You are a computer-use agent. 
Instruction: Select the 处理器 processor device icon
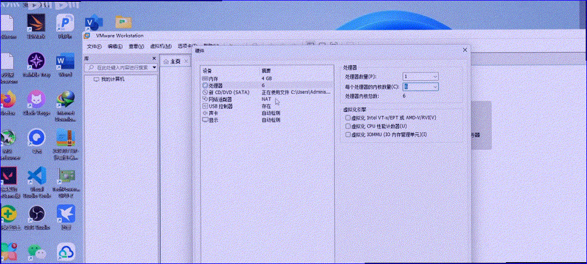click(205, 86)
